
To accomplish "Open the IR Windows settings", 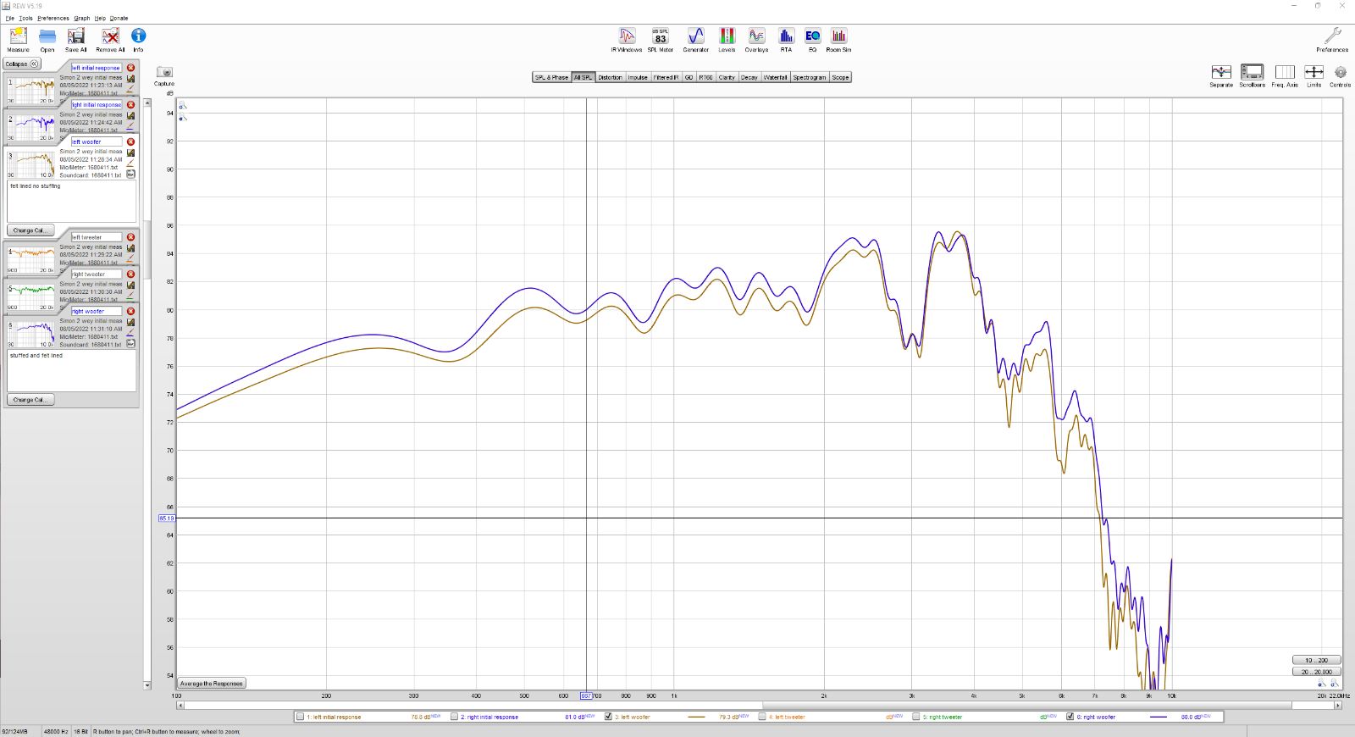I will point(627,39).
